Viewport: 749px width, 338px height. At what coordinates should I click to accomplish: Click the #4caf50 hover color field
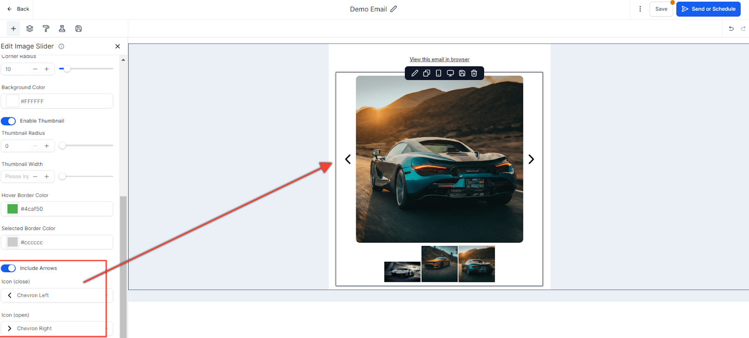tap(57, 209)
